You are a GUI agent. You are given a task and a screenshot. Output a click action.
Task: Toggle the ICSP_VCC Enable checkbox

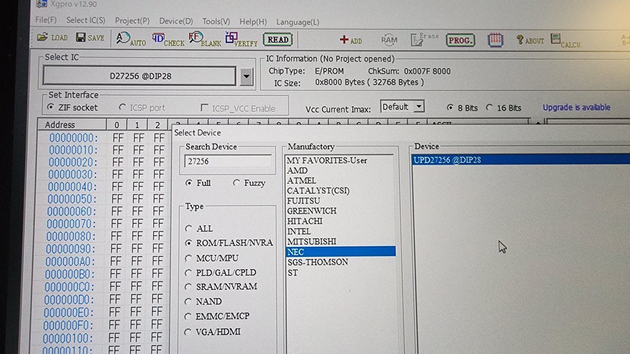(205, 108)
